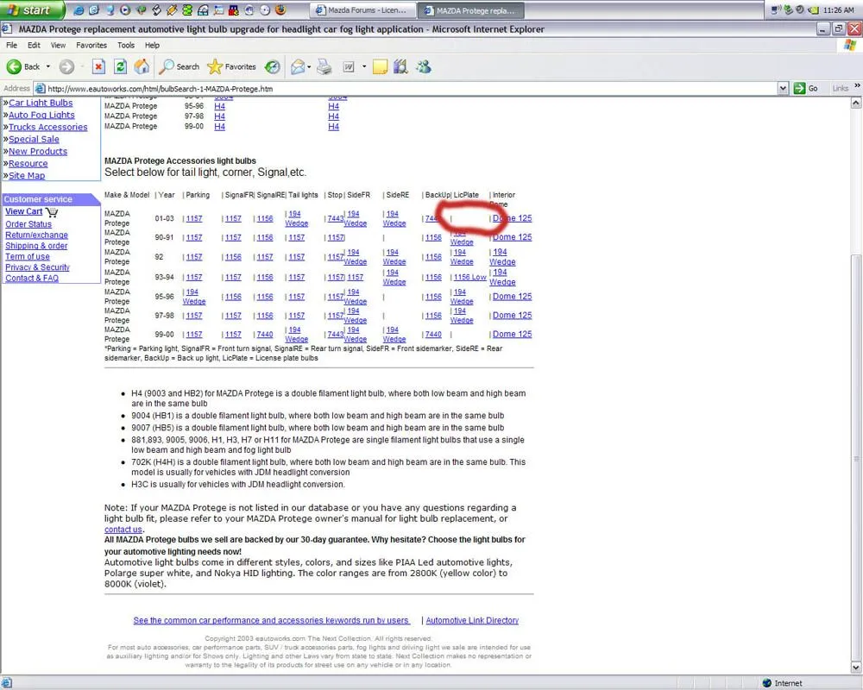
Task: Open the Favorites menu
Action: coord(91,45)
